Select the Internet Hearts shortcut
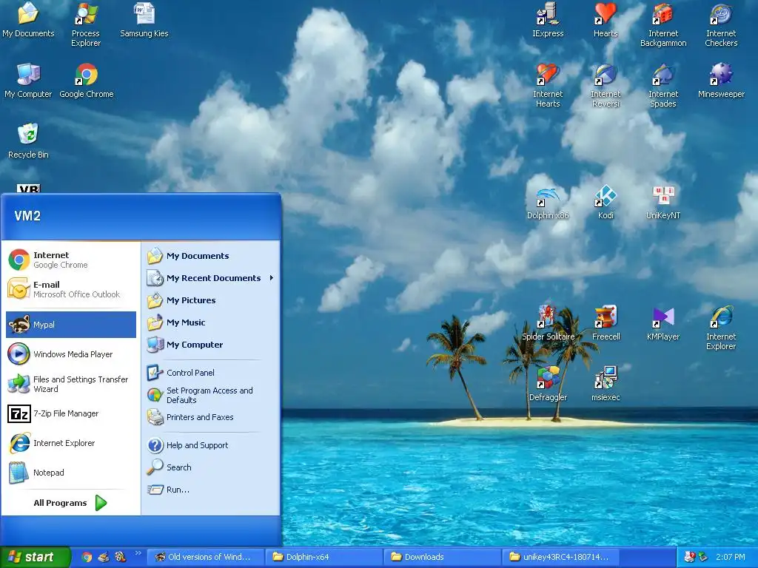 [548, 86]
